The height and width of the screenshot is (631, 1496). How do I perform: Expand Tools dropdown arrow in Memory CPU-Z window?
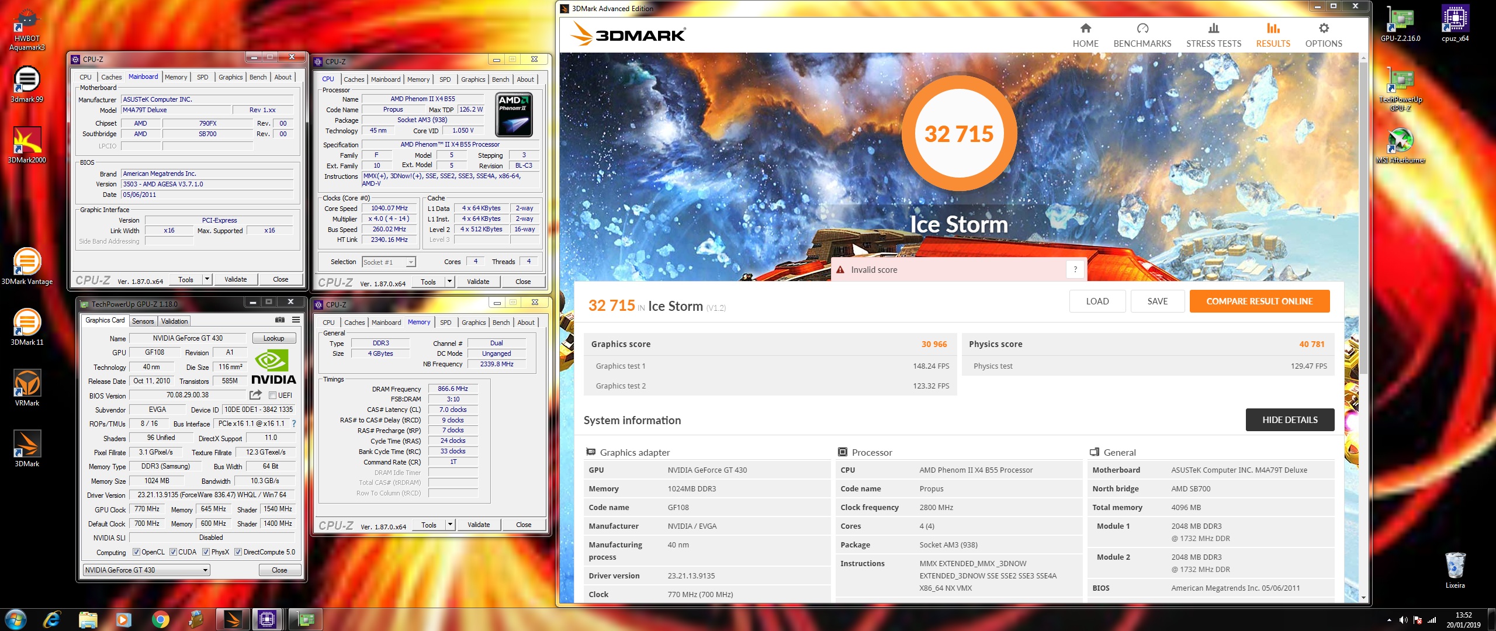(449, 525)
